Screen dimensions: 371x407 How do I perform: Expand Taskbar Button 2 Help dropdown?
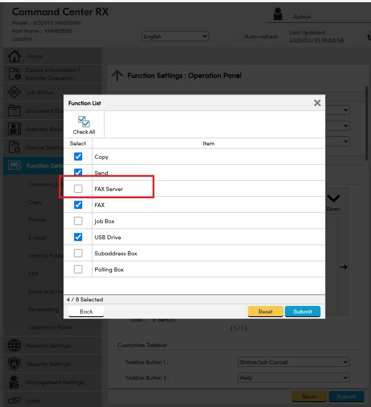[x=294, y=377]
